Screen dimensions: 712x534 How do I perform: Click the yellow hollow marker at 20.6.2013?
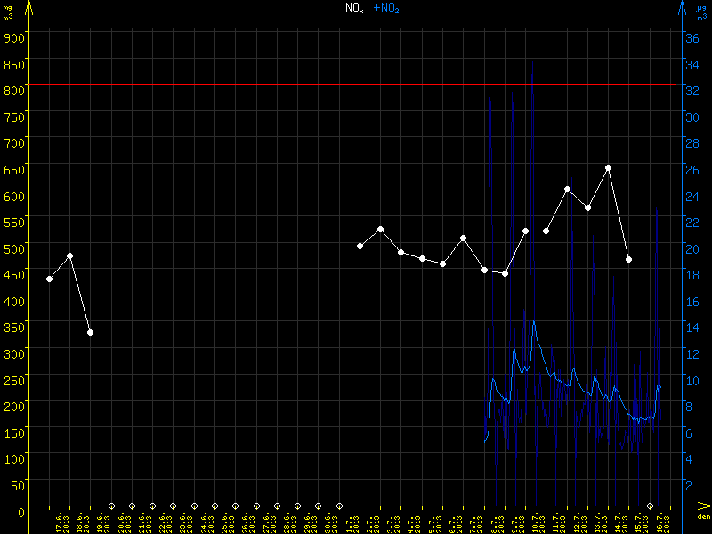tap(111, 506)
